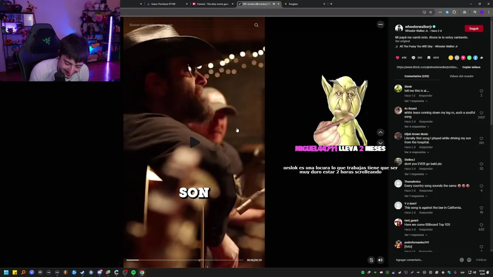
Task: Open comments via the speech bubble icon with 255
Action: [413, 58]
